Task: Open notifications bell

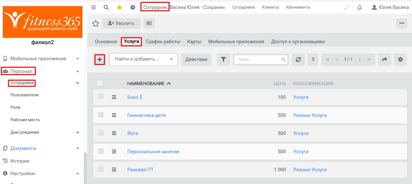Action: point(360,7)
